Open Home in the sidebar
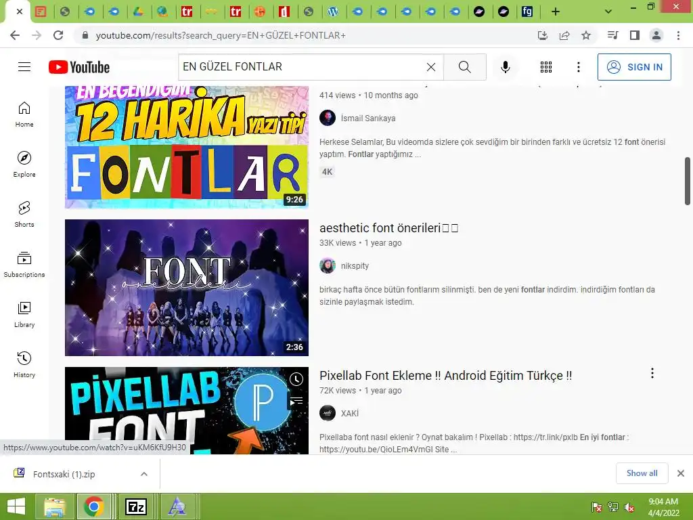Viewport: 693px width, 520px height. 24,114
